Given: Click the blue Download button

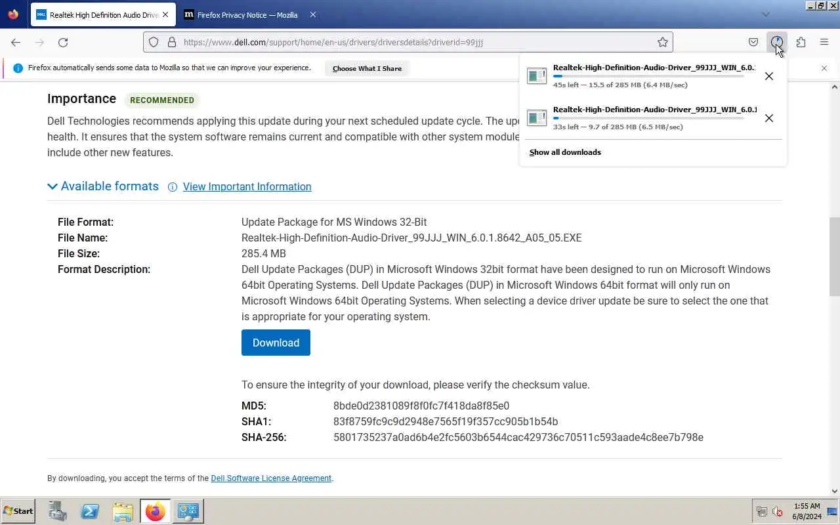Looking at the screenshot, I should [x=276, y=343].
